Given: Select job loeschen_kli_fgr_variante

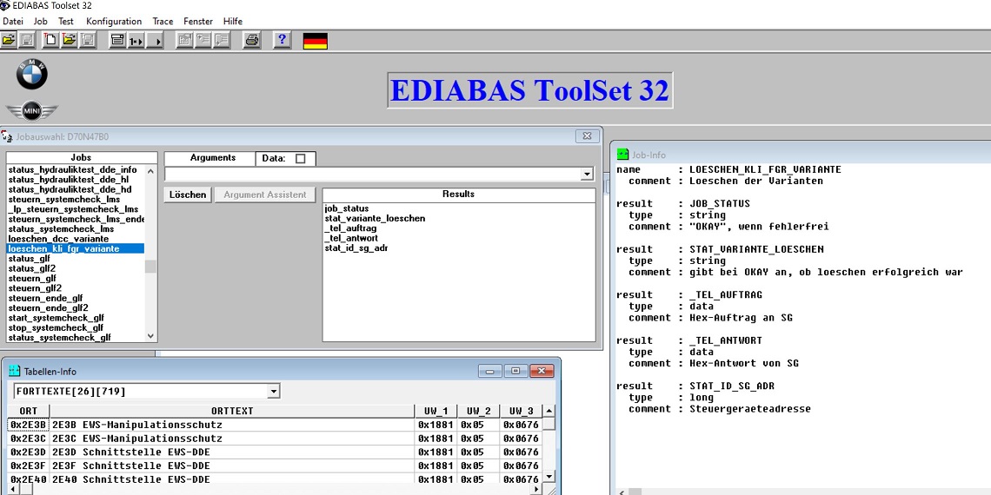Looking at the screenshot, I should [76, 248].
